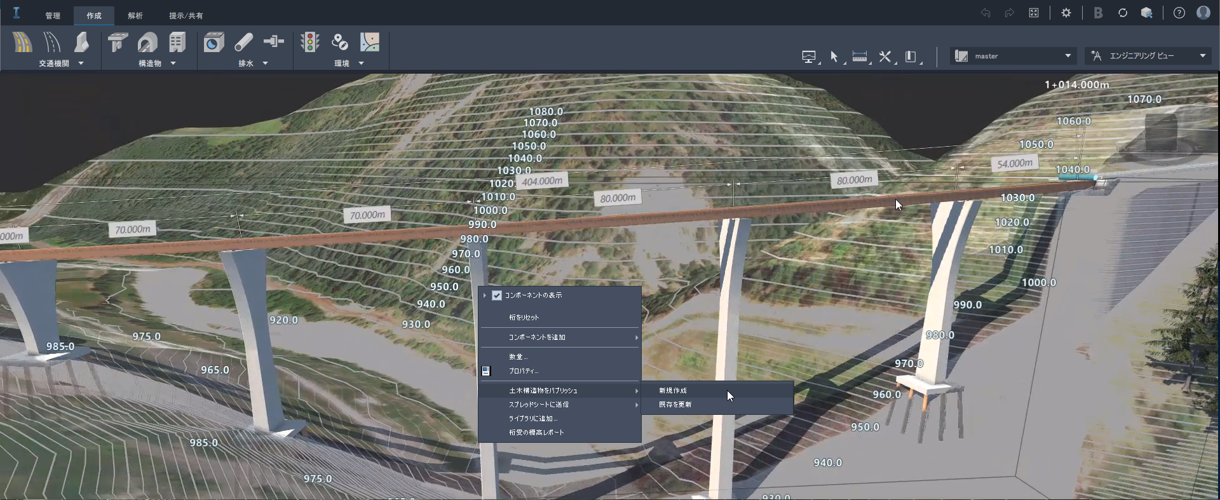Select the component roads tool icon

click(52, 42)
